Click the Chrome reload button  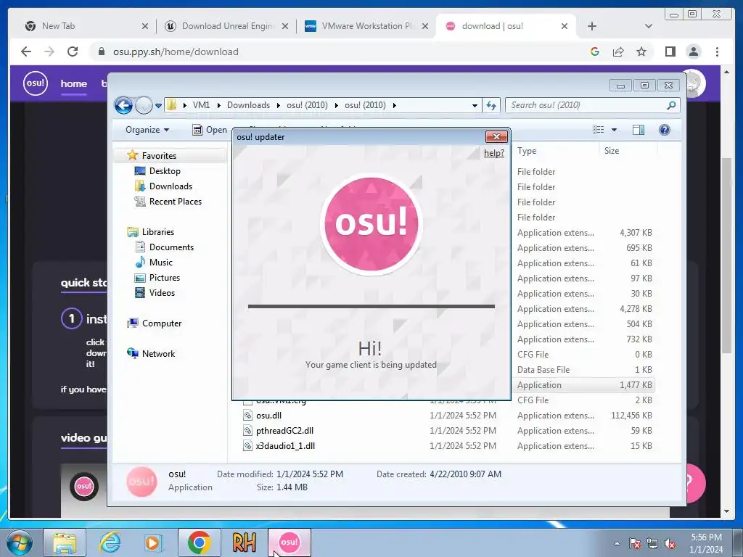[73, 51]
